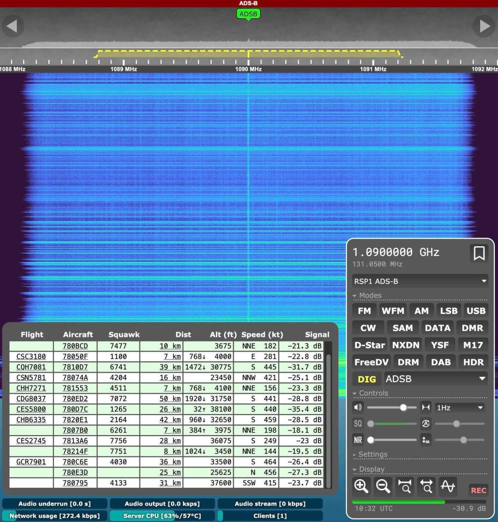Pan the waterfall right with the arrow
498x522 pixels.
(x=484, y=26)
